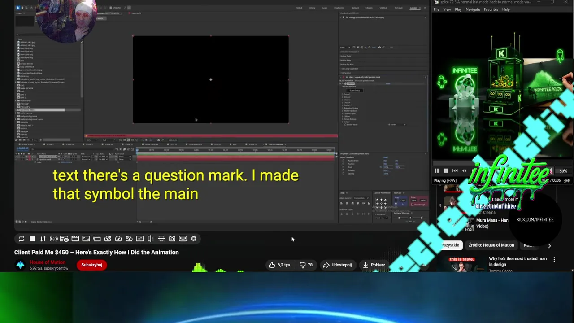This screenshot has height=323, width=574.
Task: Click the After Effects composition preview
Action: (x=211, y=79)
